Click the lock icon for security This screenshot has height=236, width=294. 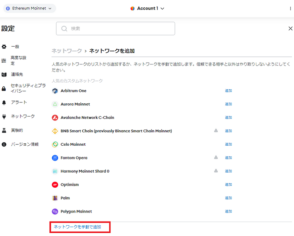4,88
